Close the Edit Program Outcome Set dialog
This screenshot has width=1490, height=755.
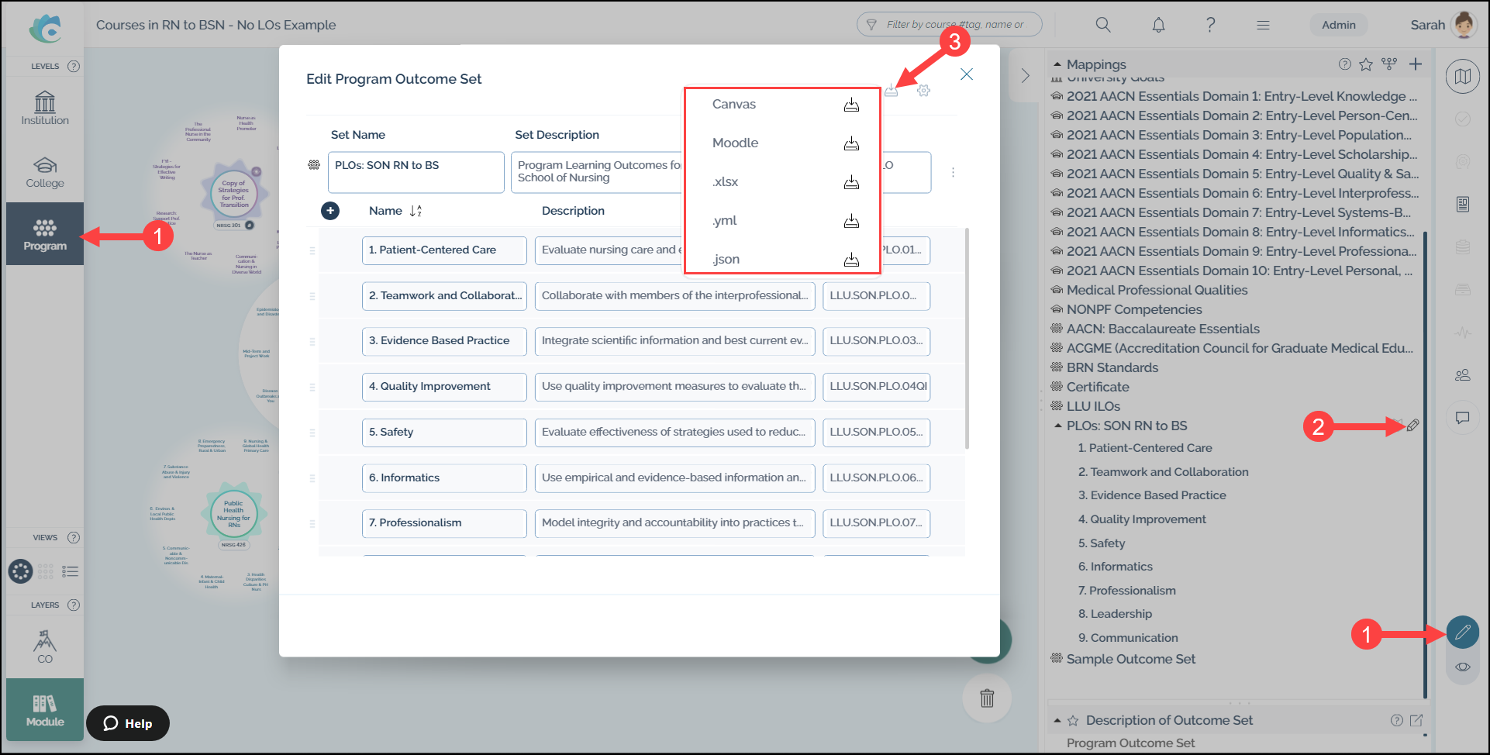click(x=967, y=74)
